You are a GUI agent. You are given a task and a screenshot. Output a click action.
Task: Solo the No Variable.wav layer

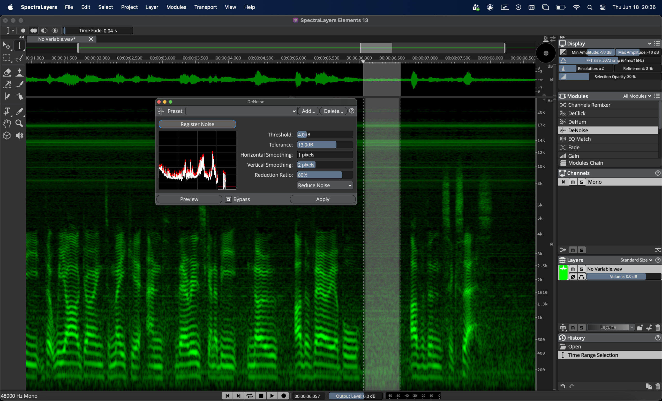pyautogui.click(x=581, y=269)
